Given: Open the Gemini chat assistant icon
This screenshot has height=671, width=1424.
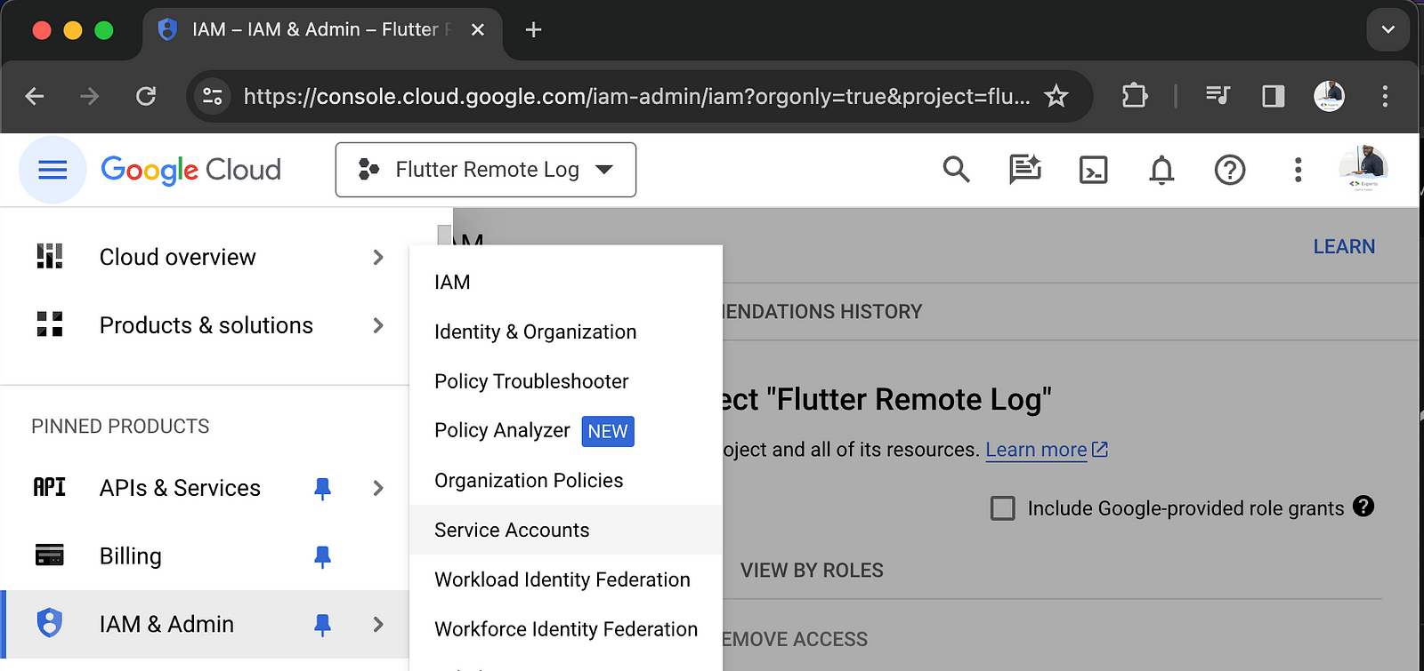Looking at the screenshot, I should pos(1024,169).
